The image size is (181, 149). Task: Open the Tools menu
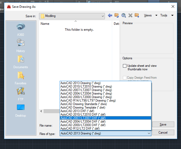(x=167, y=15)
